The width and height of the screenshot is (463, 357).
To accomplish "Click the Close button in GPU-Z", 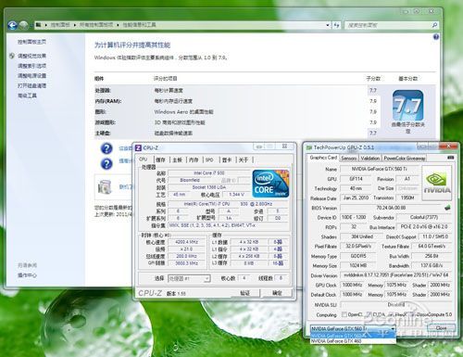I will [x=442, y=327].
